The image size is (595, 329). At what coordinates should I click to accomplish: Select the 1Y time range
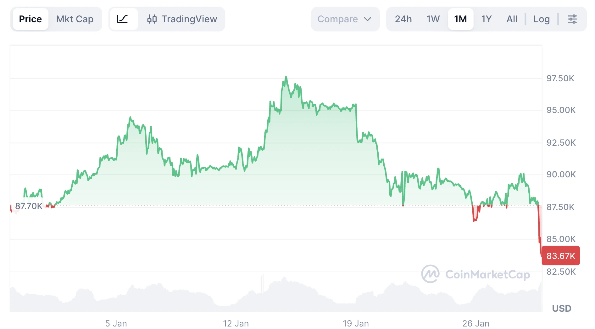click(487, 19)
